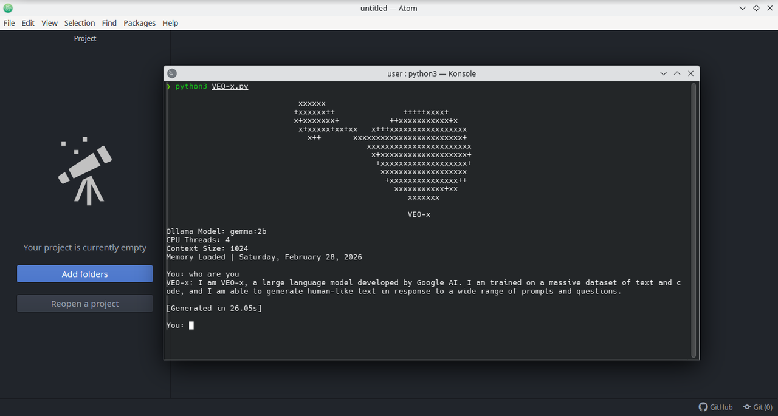Viewport: 778px width, 416px height.
Task: Open the Git (0) status bar item
Action: [757, 407]
